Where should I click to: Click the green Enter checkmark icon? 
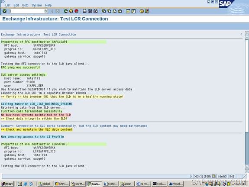click(5, 11)
